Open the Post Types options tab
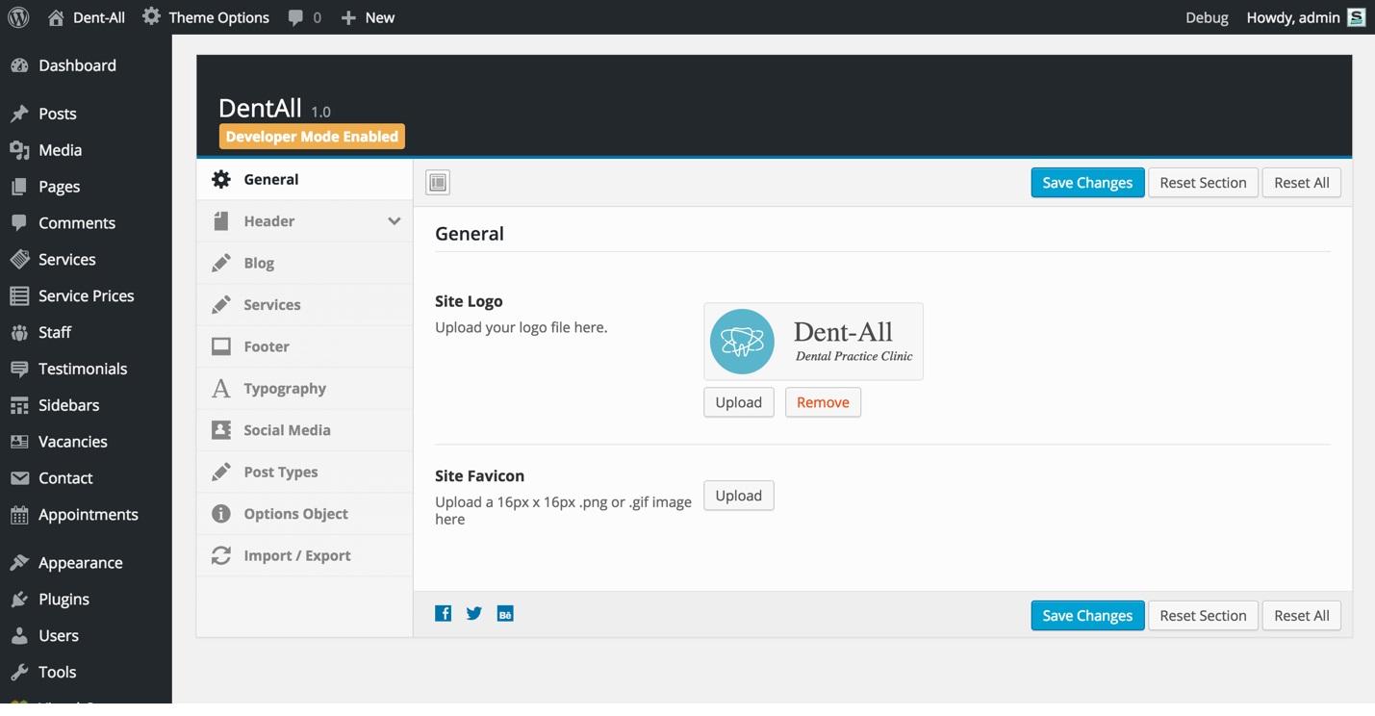This screenshot has width=1375, height=716. click(x=305, y=473)
